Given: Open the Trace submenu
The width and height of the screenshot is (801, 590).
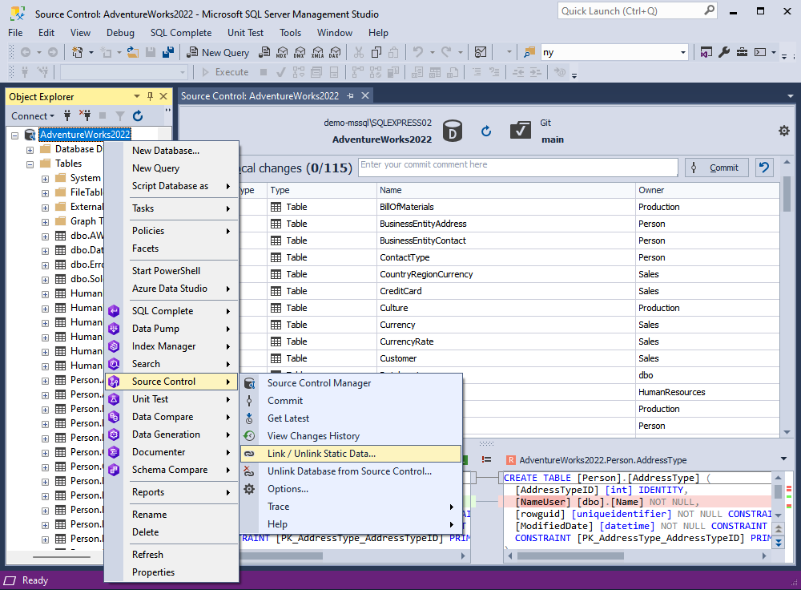Looking at the screenshot, I should click(x=351, y=507).
